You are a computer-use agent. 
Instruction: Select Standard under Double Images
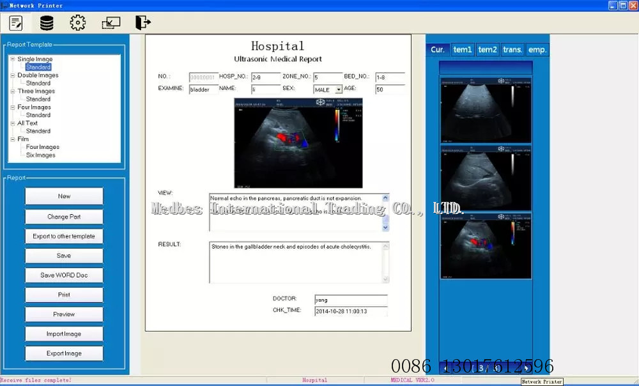click(x=38, y=83)
